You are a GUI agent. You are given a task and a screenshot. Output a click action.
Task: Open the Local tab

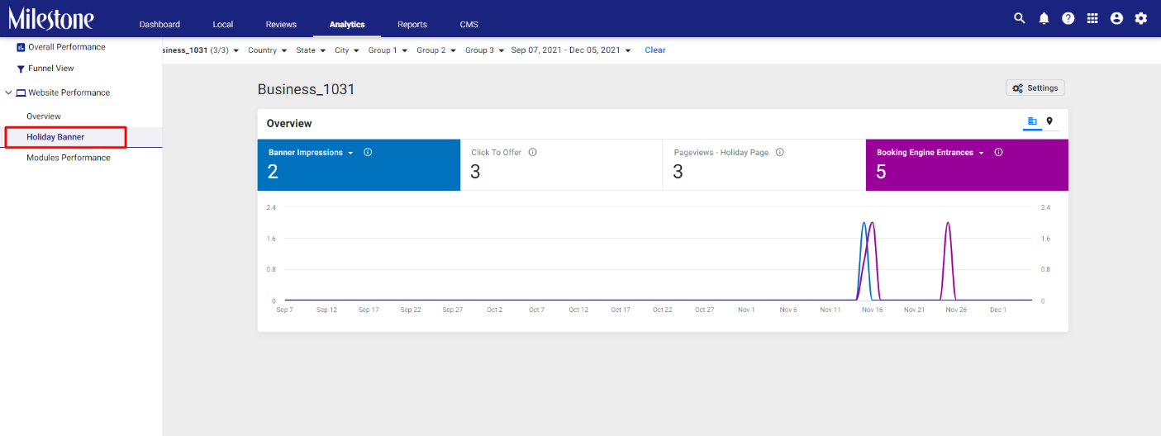point(223,24)
